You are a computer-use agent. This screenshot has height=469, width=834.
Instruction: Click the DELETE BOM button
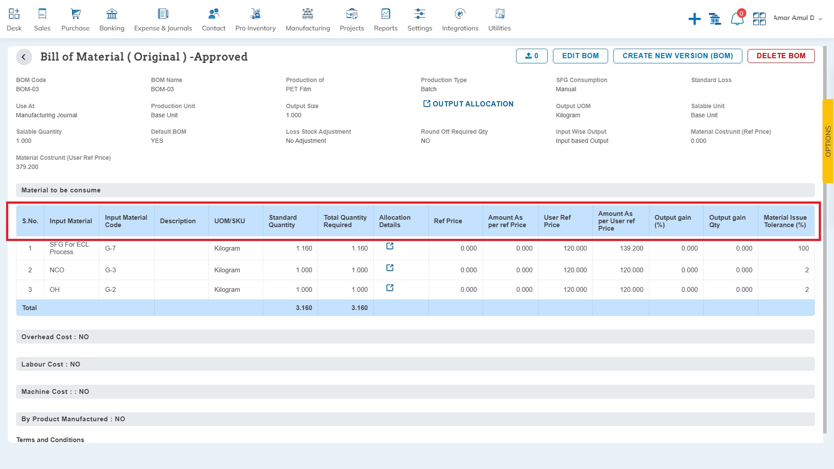coord(781,56)
